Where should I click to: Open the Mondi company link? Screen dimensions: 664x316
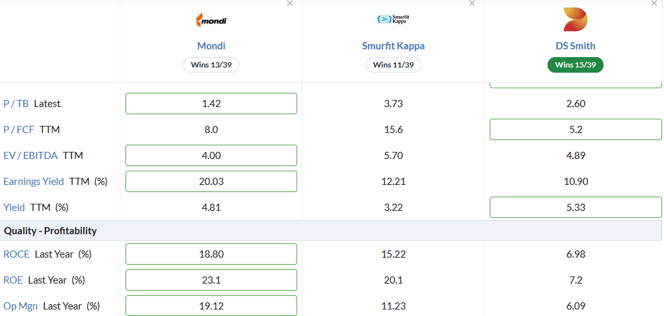211,46
